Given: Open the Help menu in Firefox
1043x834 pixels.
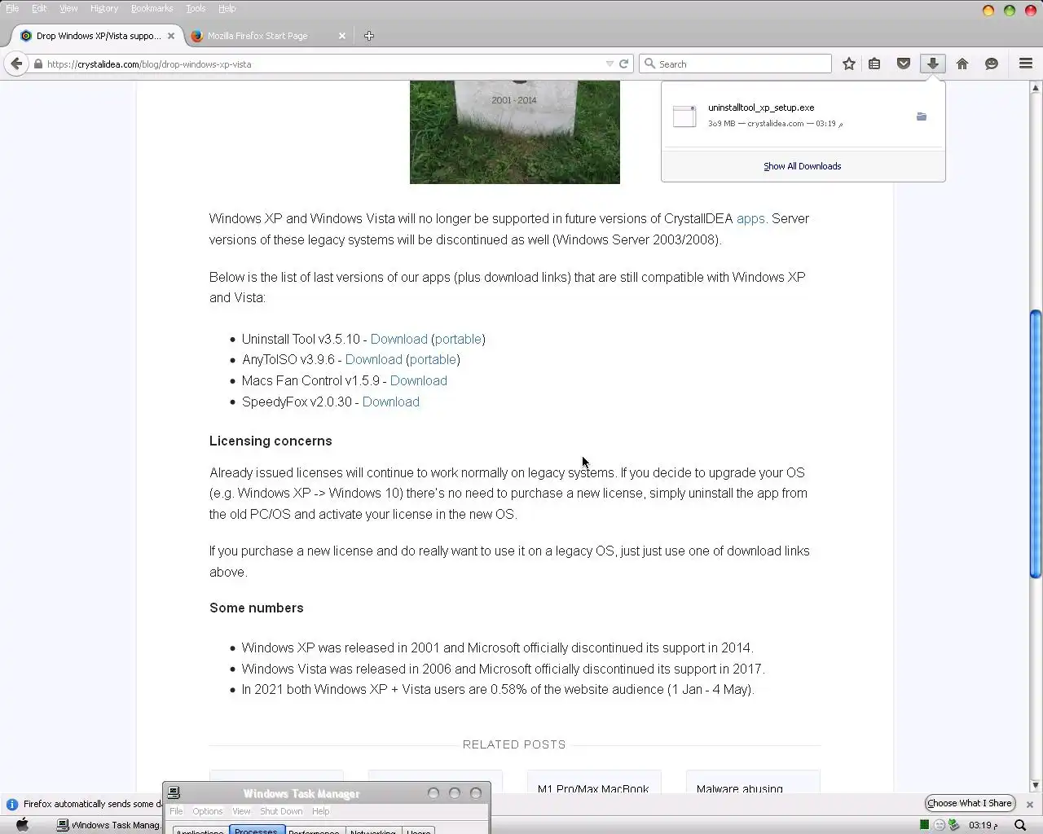Looking at the screenshot, I should click(227, 8).
